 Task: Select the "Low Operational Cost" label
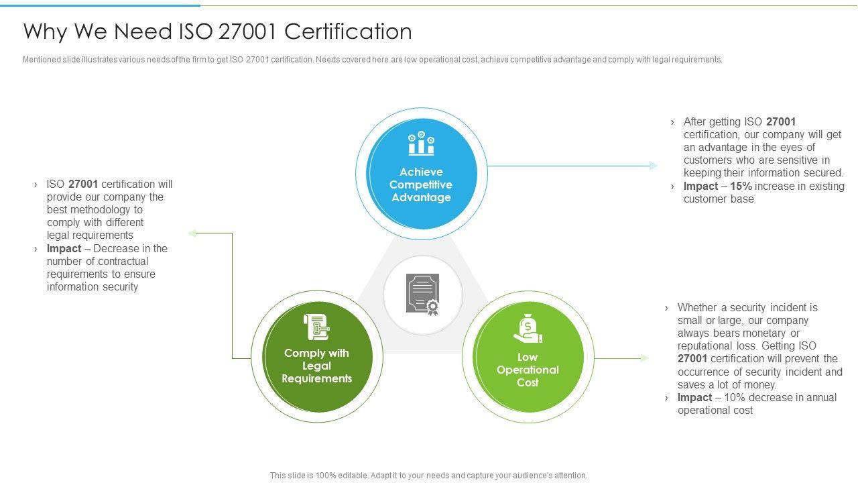pyautogui.click(x=528, y=370)
